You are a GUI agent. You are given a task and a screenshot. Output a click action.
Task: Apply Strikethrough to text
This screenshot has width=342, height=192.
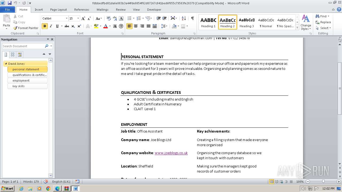pos(67,26)
